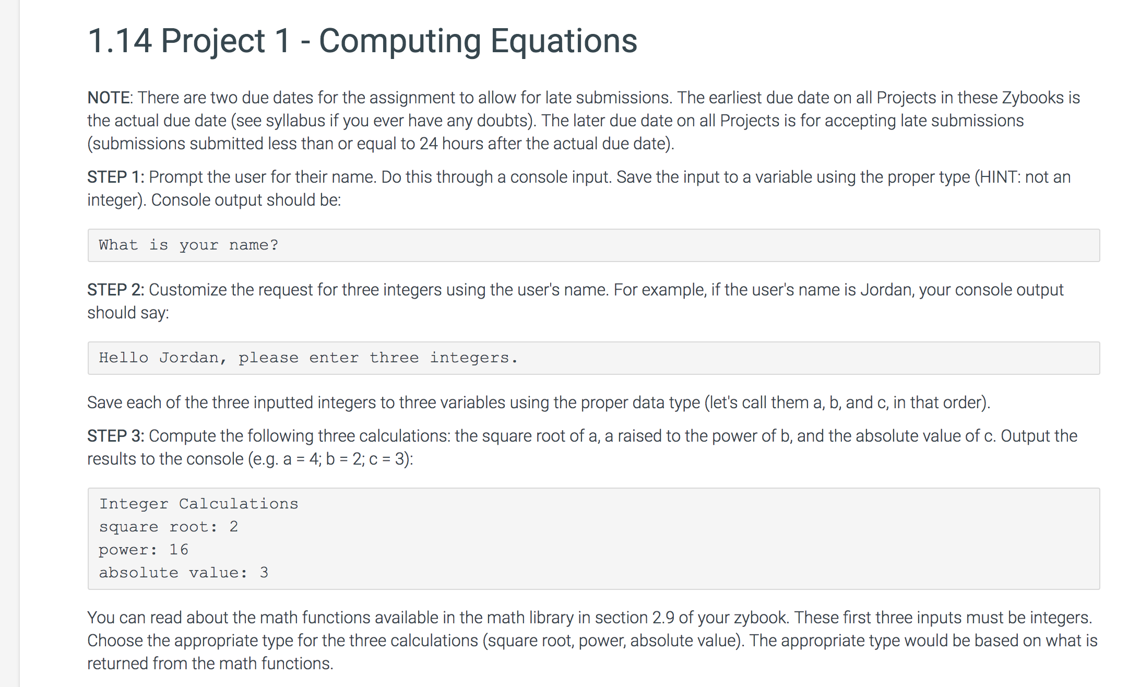Screen dimensions: 1140x687
Task: Click the '(HINT: not an integer)' text in Step 1
Action: (579, 188)
